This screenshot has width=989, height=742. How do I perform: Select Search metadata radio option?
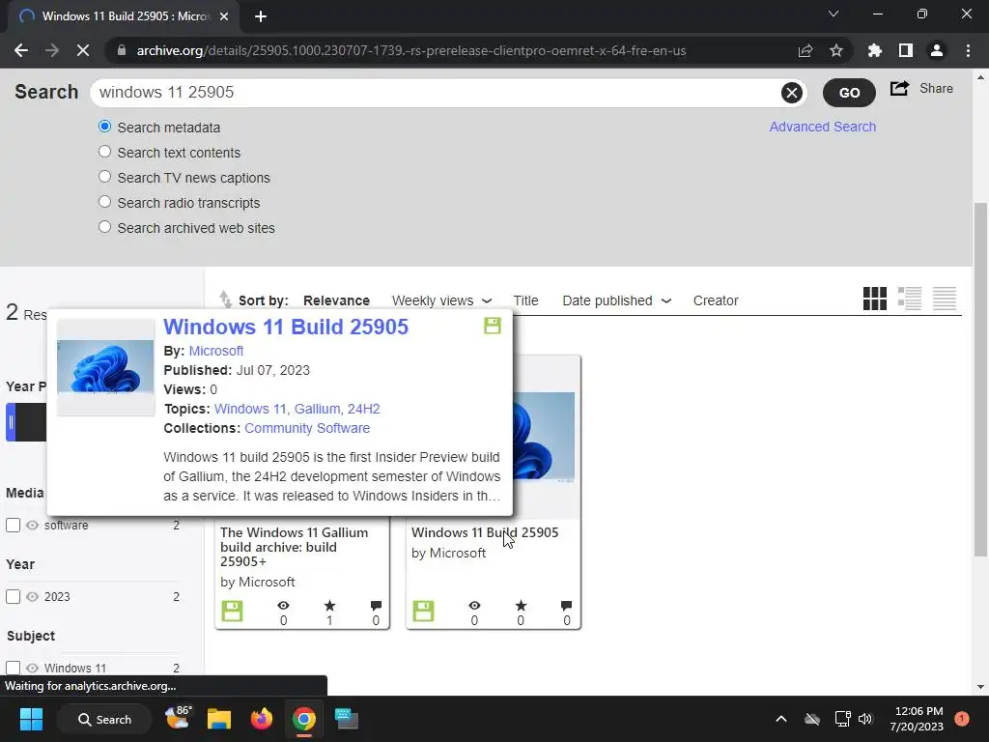click(104, 127)
